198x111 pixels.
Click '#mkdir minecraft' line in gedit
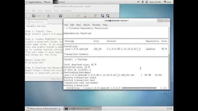[36, 60]
